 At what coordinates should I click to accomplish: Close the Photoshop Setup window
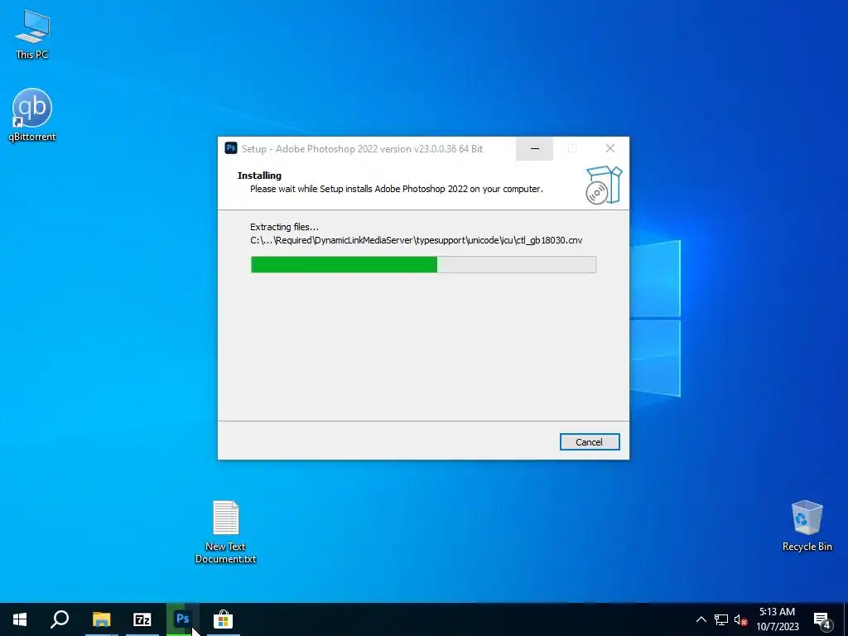tap(610, 149)
